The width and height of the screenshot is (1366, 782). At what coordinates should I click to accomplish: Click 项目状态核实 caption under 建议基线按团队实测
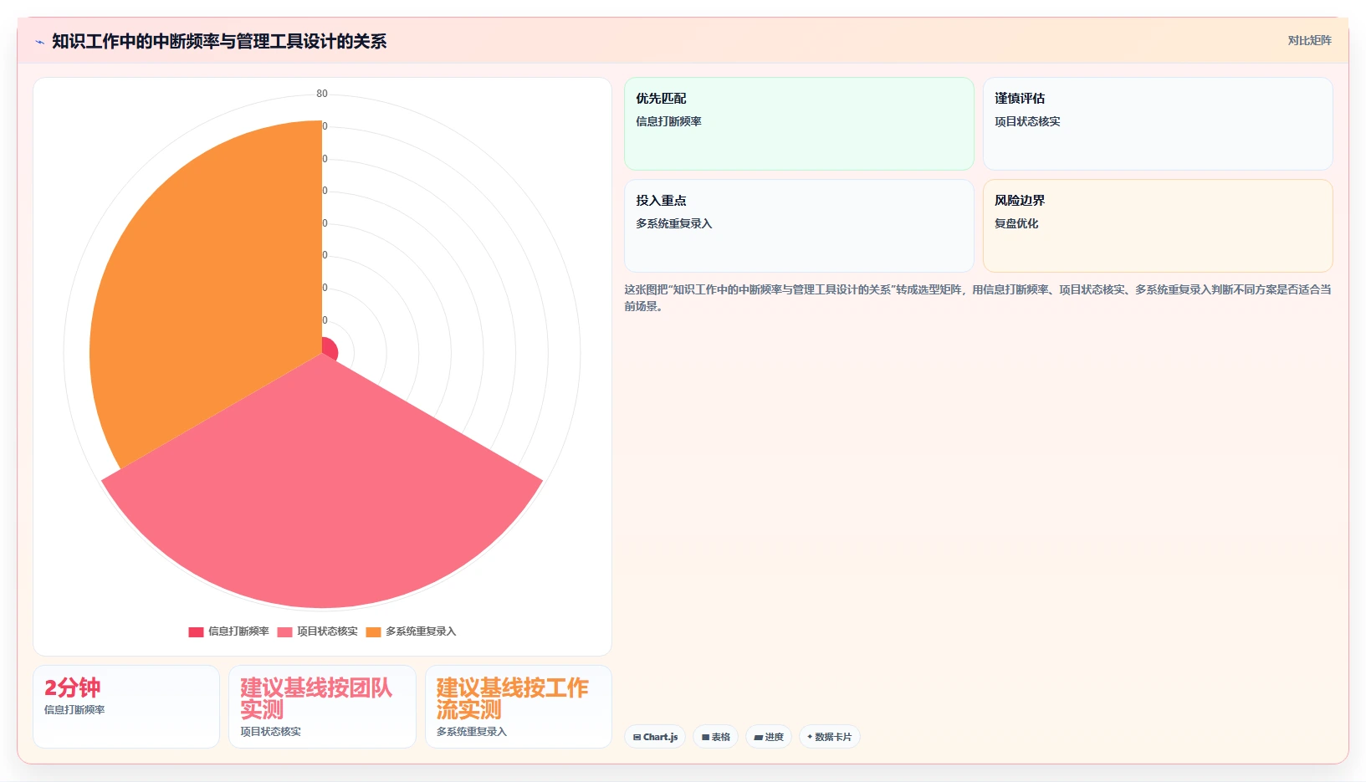(x=271, y=732)
